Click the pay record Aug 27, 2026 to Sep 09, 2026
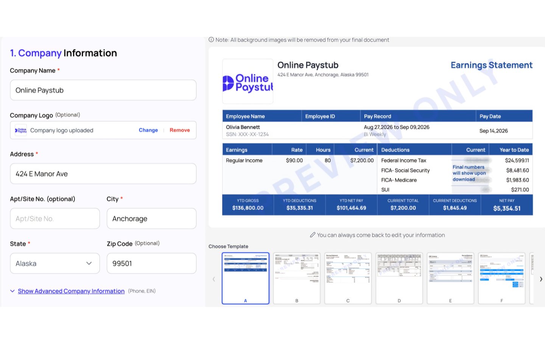The image size is (545, 341). (397, 127)
